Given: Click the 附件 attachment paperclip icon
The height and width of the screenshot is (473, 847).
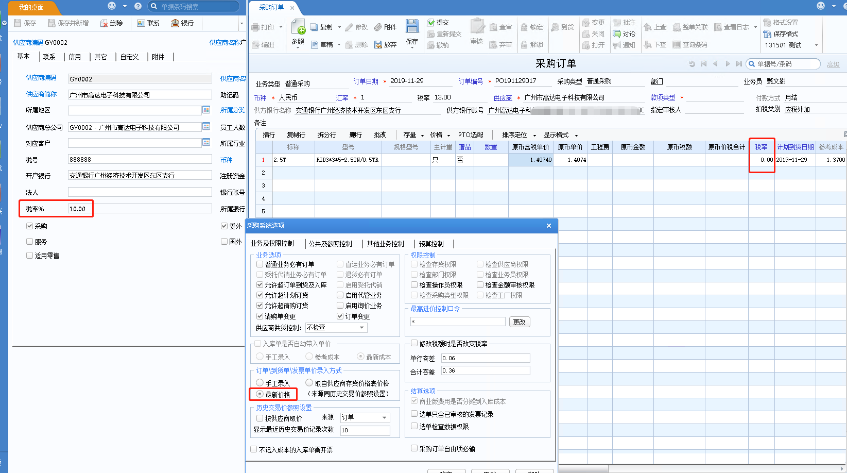Looking at the screenshot, I should point(378,27).
